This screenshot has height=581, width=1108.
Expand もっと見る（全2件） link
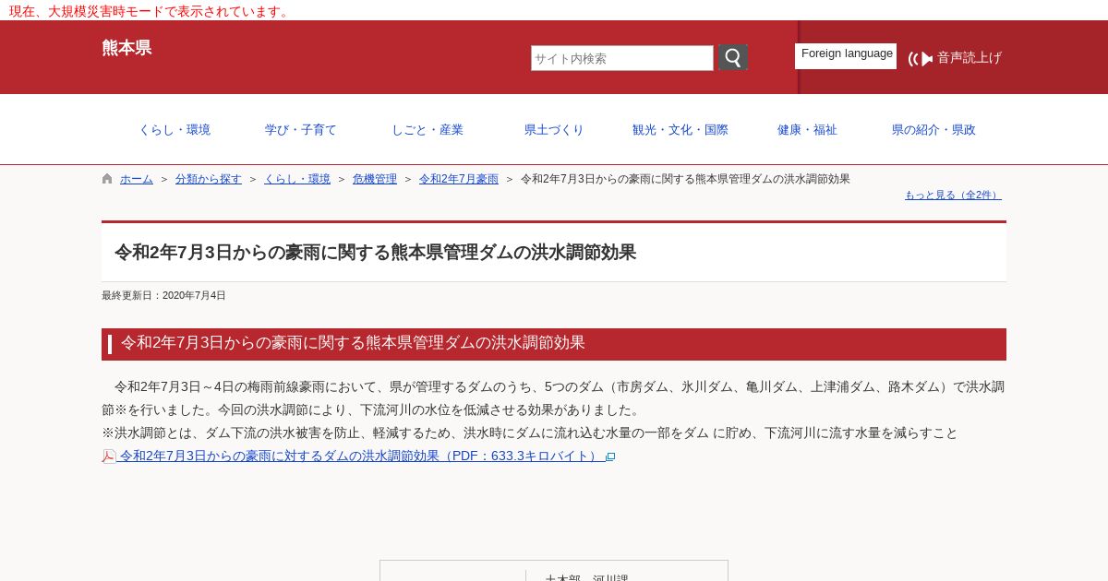coord(953,195)
